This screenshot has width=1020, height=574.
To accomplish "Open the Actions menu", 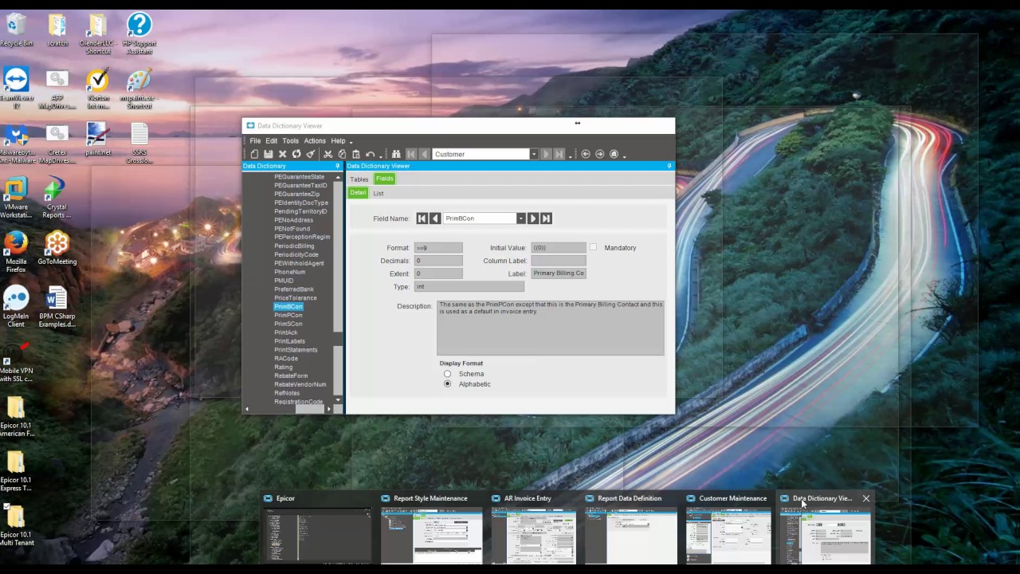I will point(315,141).
